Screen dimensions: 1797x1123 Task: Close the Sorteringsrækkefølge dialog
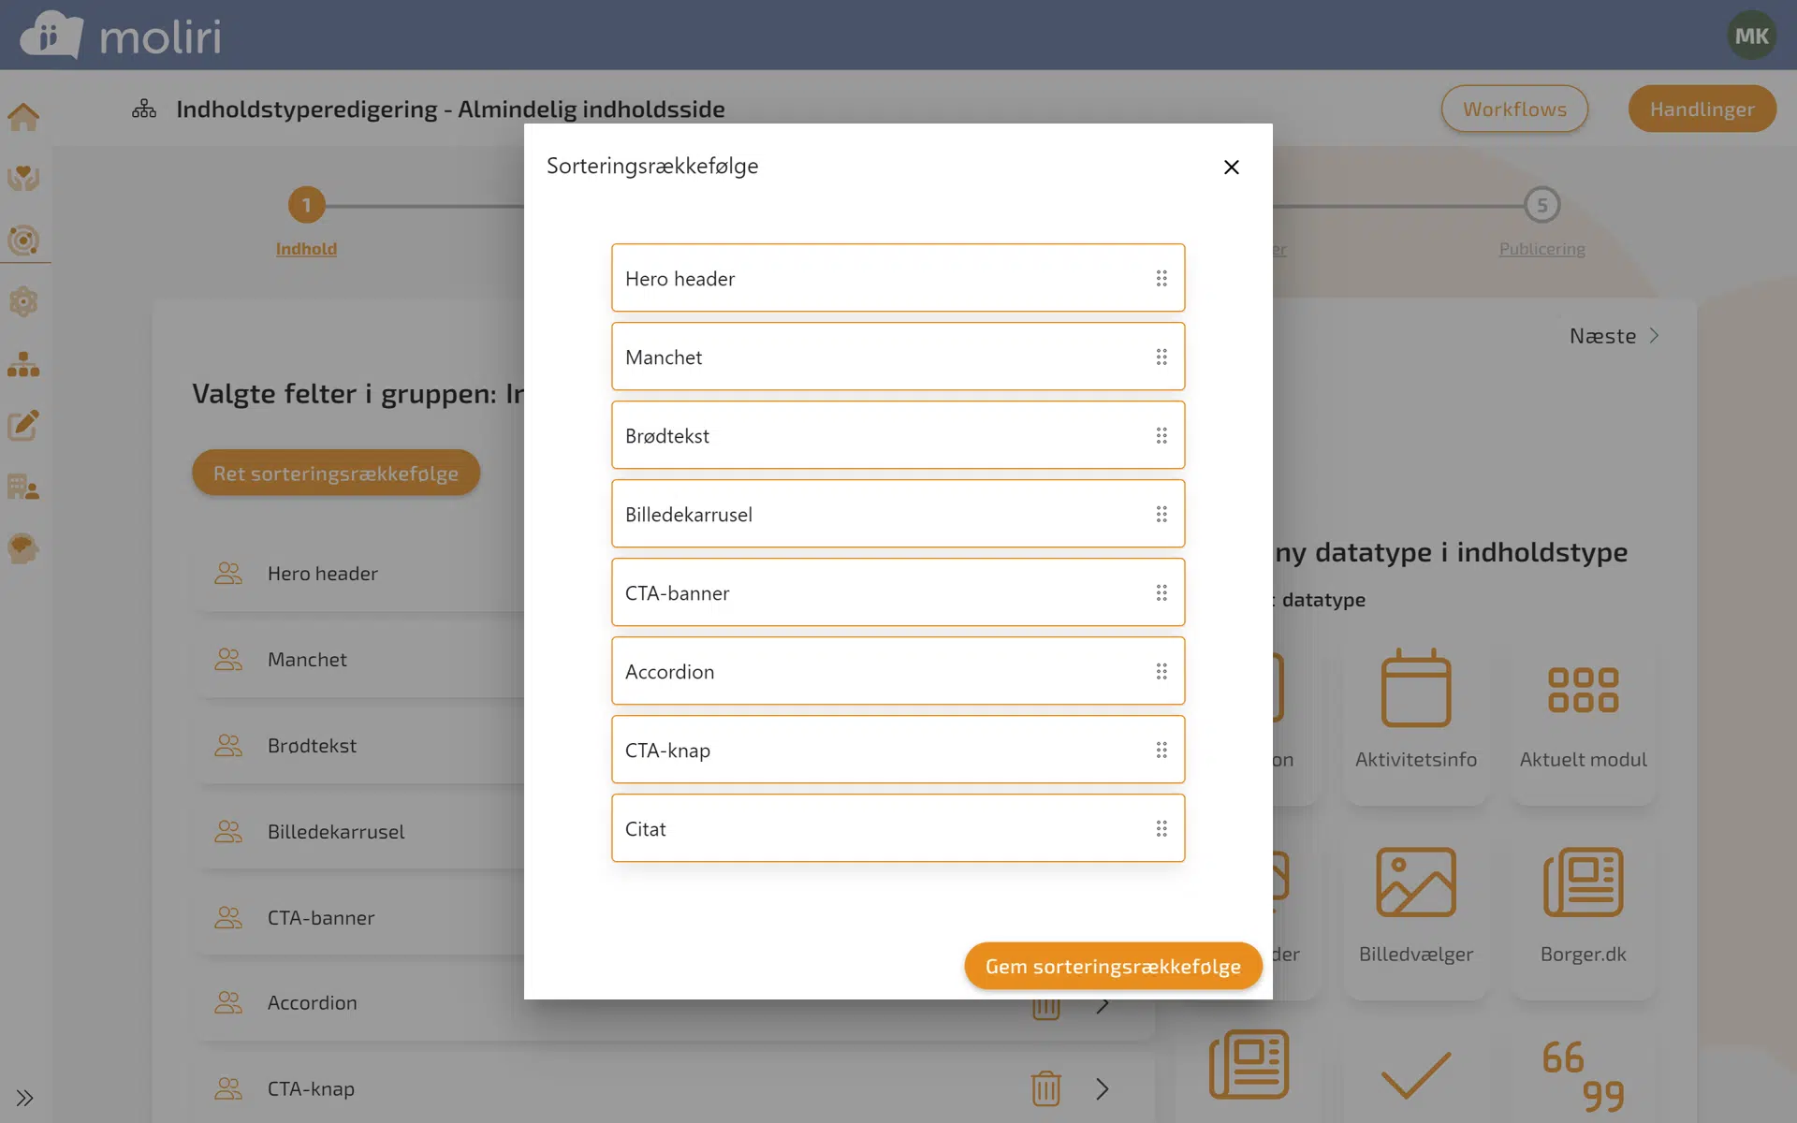click(x=1231, y=168)
